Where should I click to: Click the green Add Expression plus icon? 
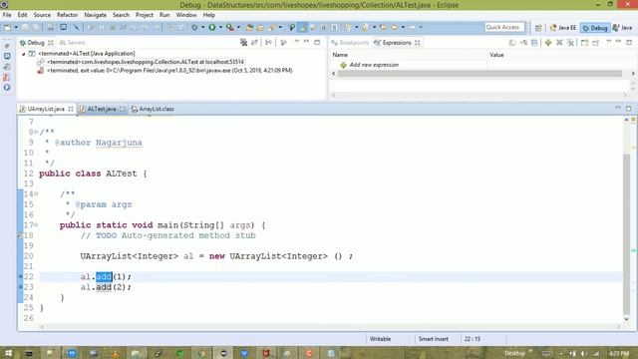(x=548, y=42)
